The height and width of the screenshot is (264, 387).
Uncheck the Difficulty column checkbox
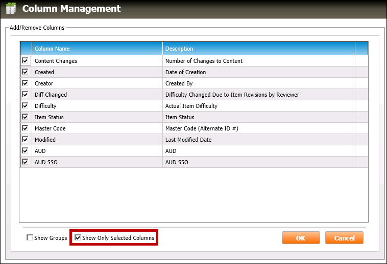[25, 106]
